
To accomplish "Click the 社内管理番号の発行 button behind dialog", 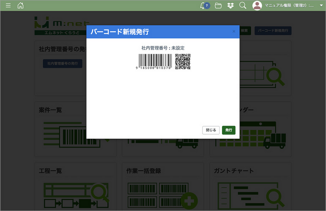I will pos(62,63).
